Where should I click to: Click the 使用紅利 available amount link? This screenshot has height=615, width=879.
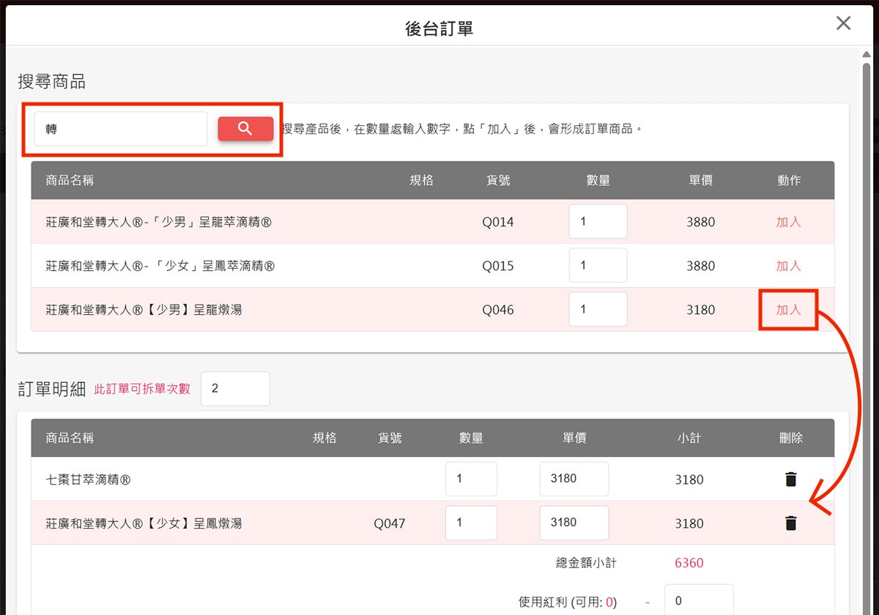(609, 601)
